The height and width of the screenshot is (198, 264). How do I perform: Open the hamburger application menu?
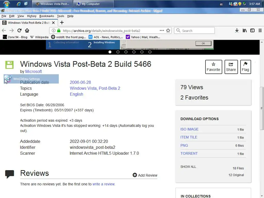pos(260,30)
